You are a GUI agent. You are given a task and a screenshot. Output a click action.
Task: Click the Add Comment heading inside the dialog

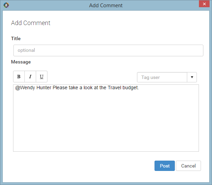(31, 23)
